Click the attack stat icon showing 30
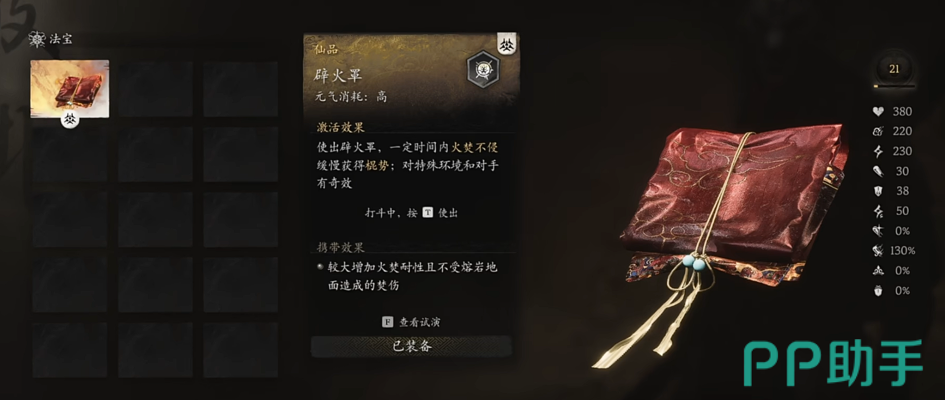The image size is (945, 400). (x=878, y=171)
